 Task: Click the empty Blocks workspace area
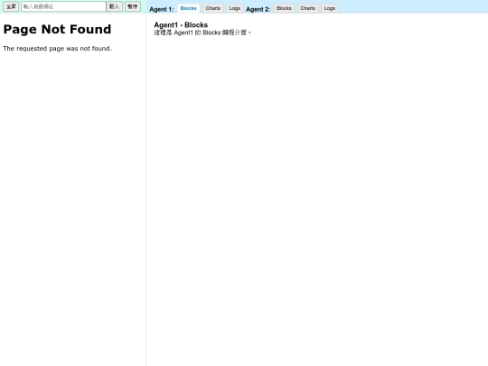click(317, 199)
